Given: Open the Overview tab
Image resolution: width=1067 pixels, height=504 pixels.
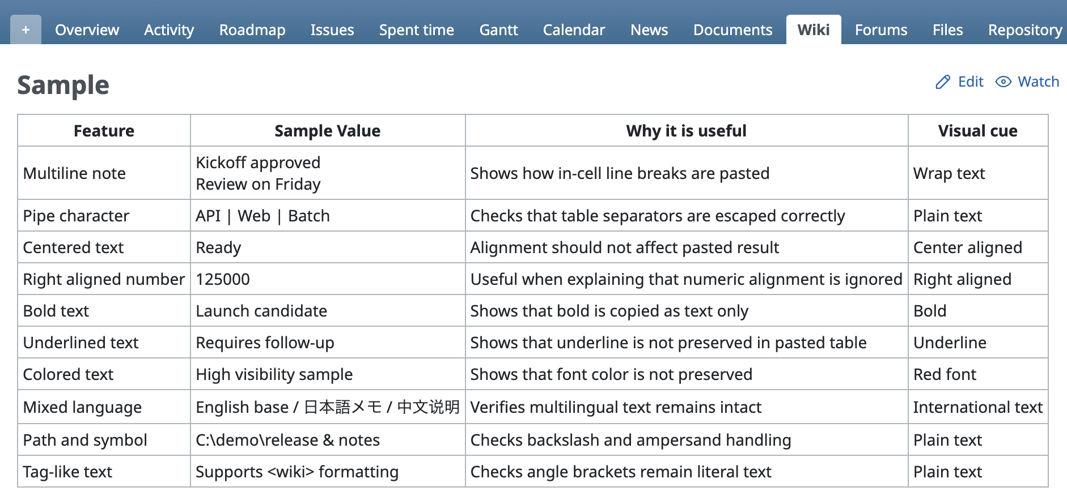Looking at the screenshot, I should point(87,30).
